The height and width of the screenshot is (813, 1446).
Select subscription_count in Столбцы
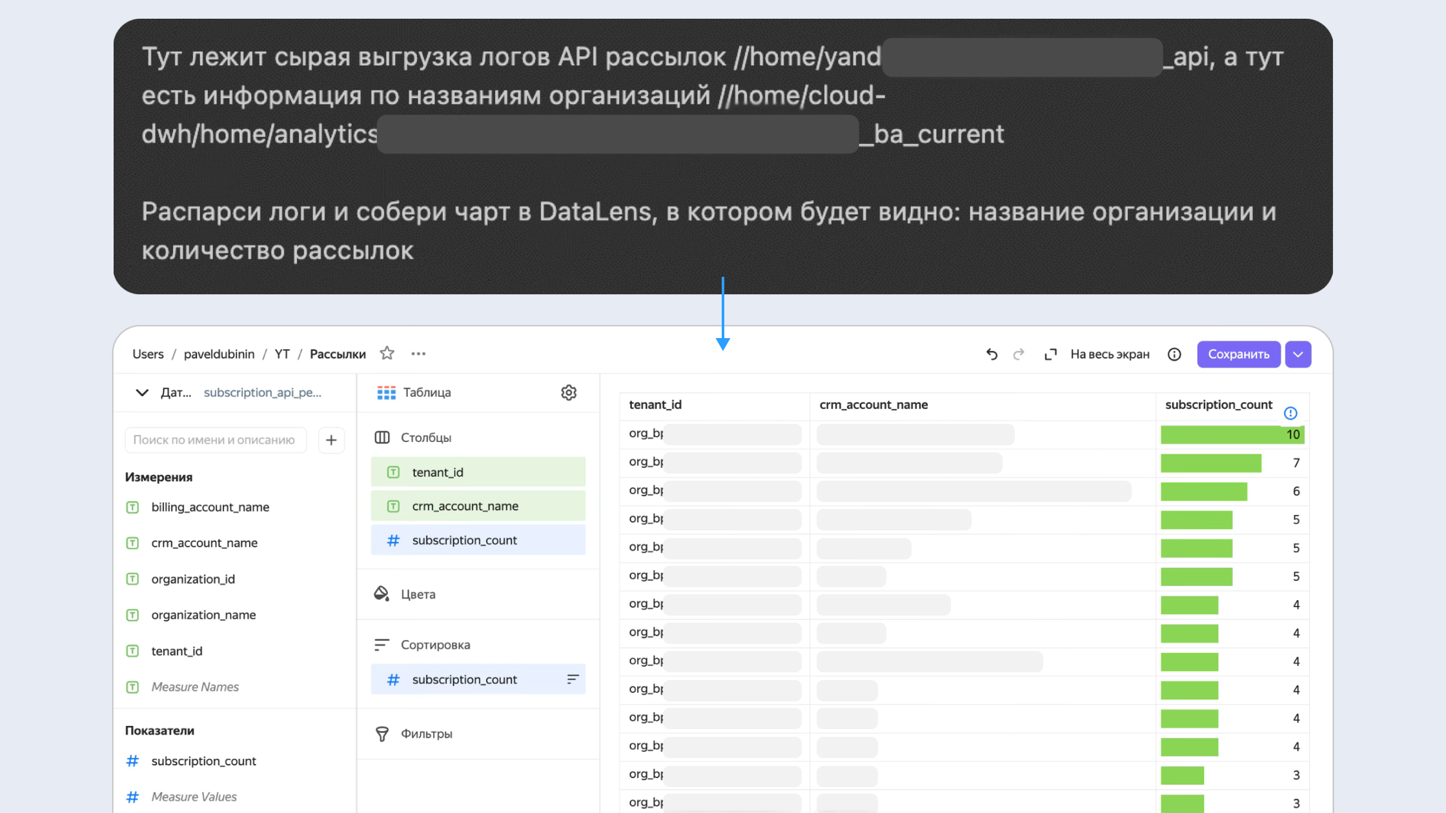pyautogui.click(x=478, y=540)
